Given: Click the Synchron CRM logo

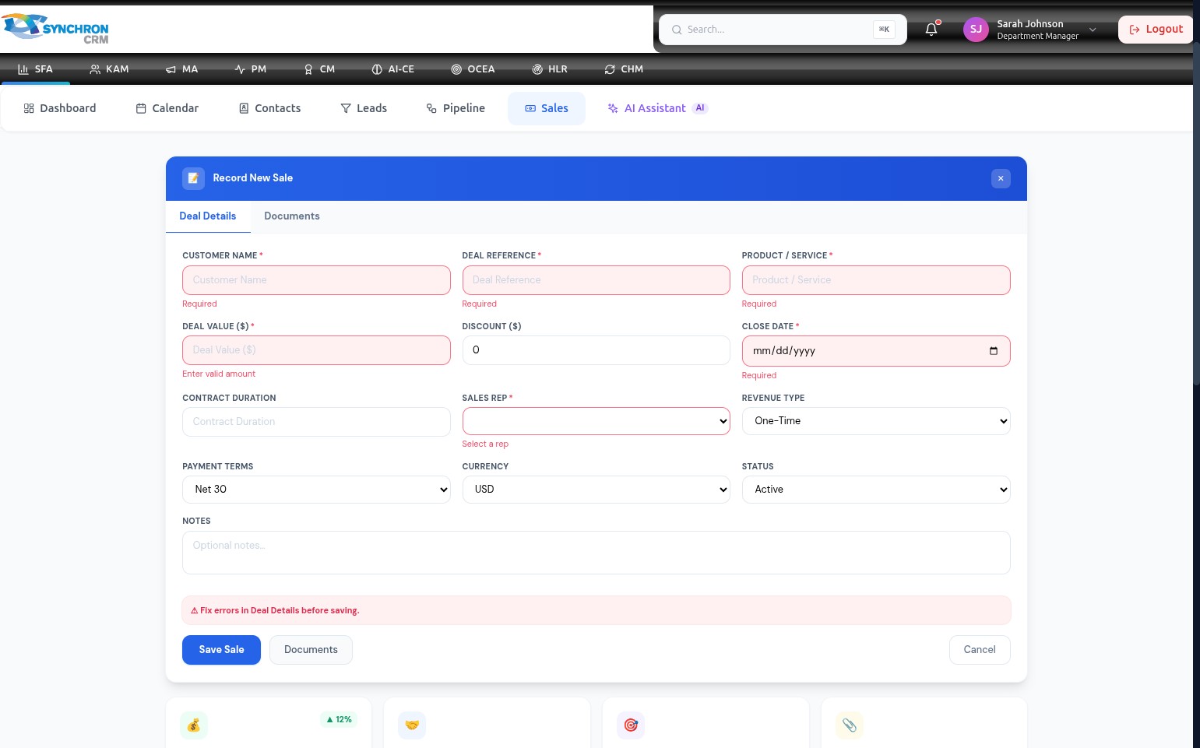Looking at the screenshot, I should click(x=56, y=28).
